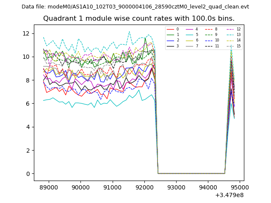Screen dimensions: 271x203
Task: Click the x-axis tick label 94000
Action: (208, 187)
